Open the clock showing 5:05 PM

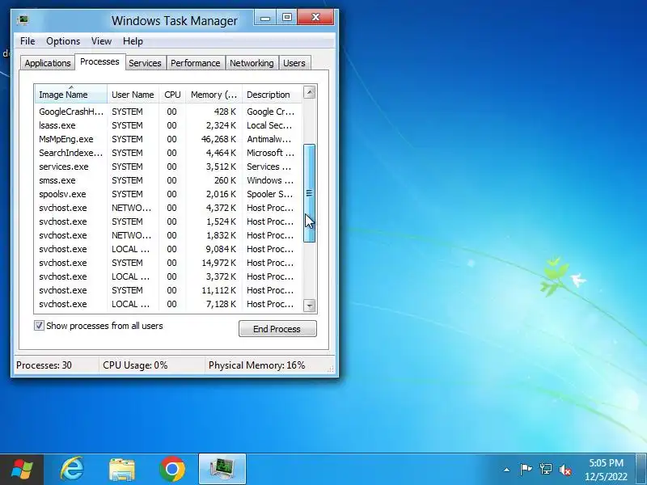[x=606, y=470]
